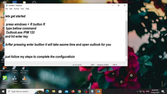Screen dimensions: 167x94
Task: Open the View menu in Notepad
Action: click(22, 9)
